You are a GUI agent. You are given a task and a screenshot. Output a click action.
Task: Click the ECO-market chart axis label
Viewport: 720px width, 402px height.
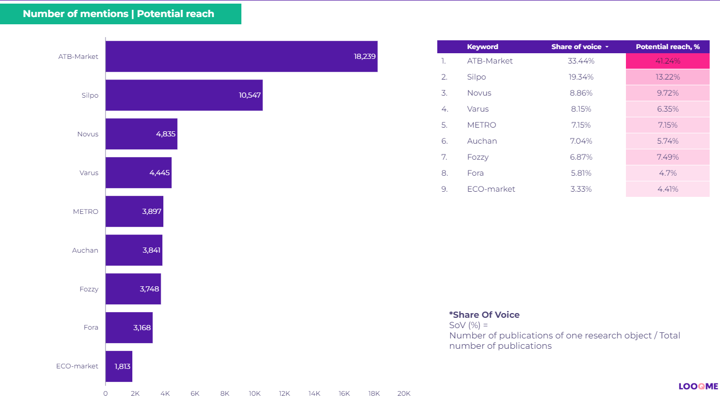pos(77,366)
